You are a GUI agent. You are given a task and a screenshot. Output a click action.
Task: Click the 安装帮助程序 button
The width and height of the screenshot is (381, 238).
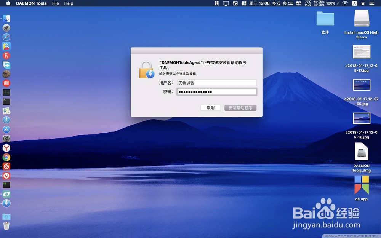pyautogui.click(x=240, y=108)
